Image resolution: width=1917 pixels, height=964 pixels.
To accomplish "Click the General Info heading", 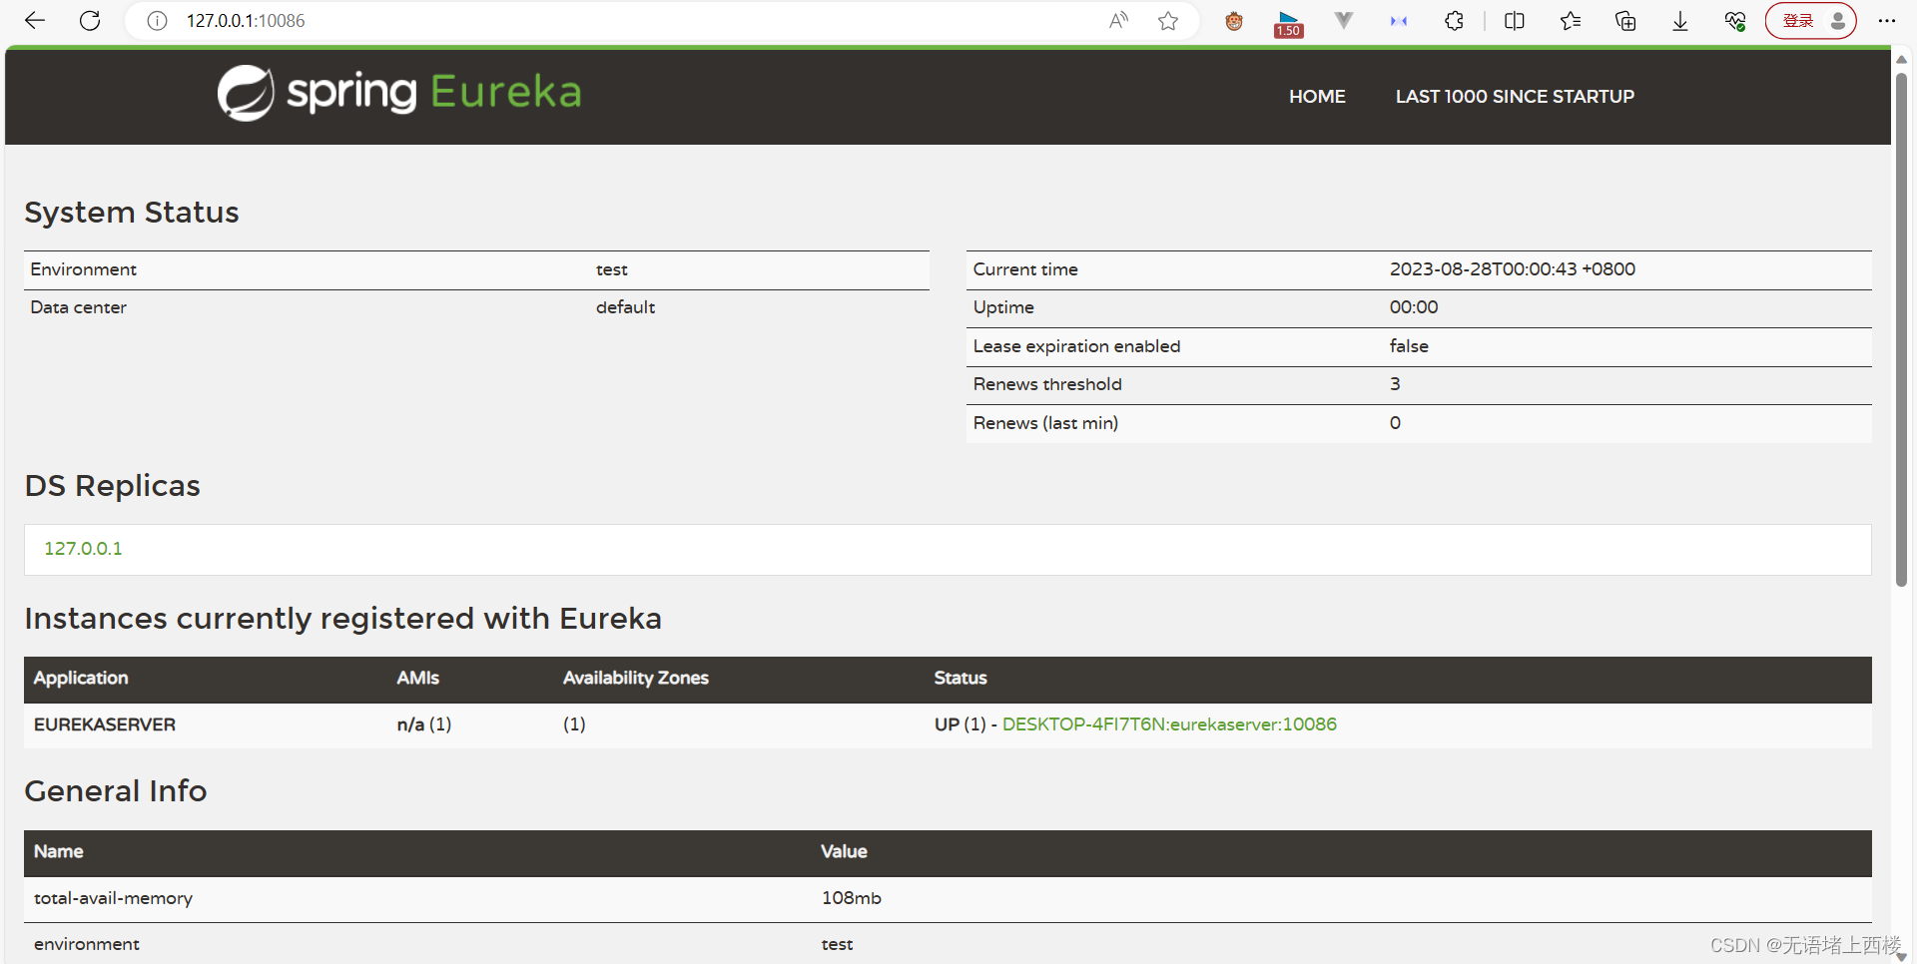I will (x=116, y=791).
